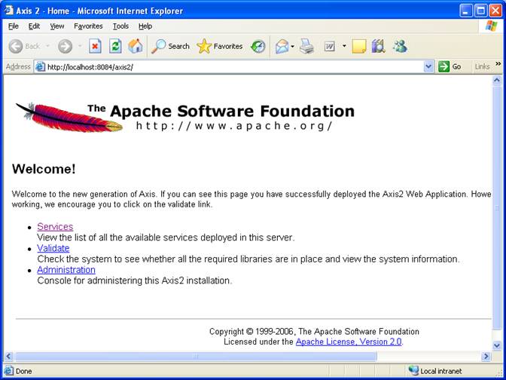The width and height of the screenshot is (506, 380).
Task: Click the vertical scrollbar down arrow
Action: pyautogui.click(x=497, y=346)
